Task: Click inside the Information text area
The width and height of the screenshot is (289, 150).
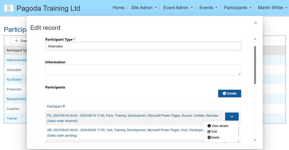Action: (x=143, y=70)
